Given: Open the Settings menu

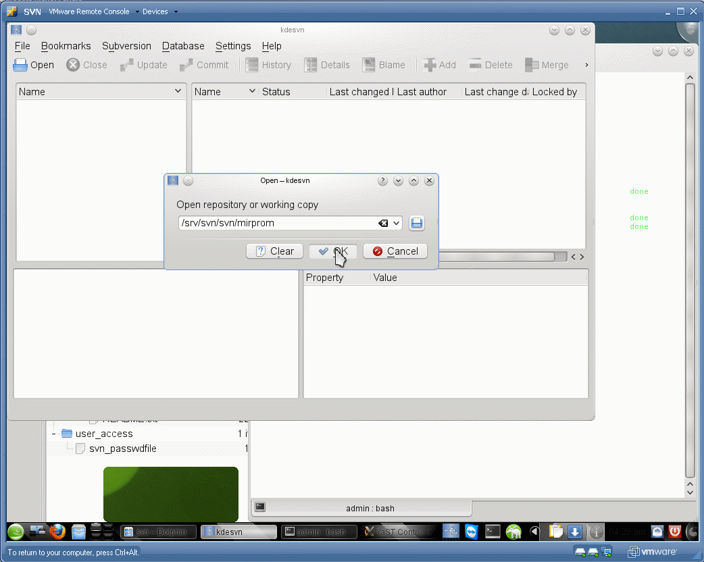Looking at the screenshot, I should (x=233, y=46).
